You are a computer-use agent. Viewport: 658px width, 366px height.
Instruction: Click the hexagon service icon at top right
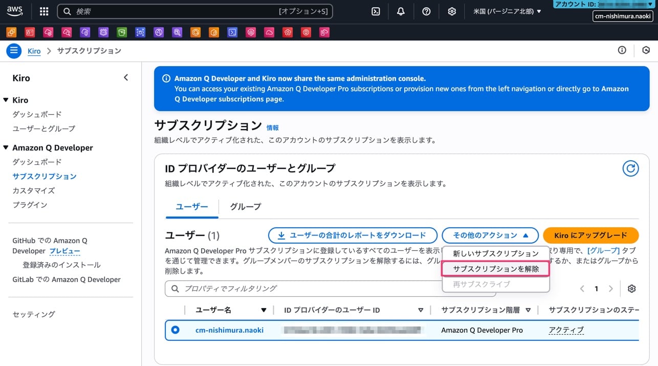click(646, 50)
